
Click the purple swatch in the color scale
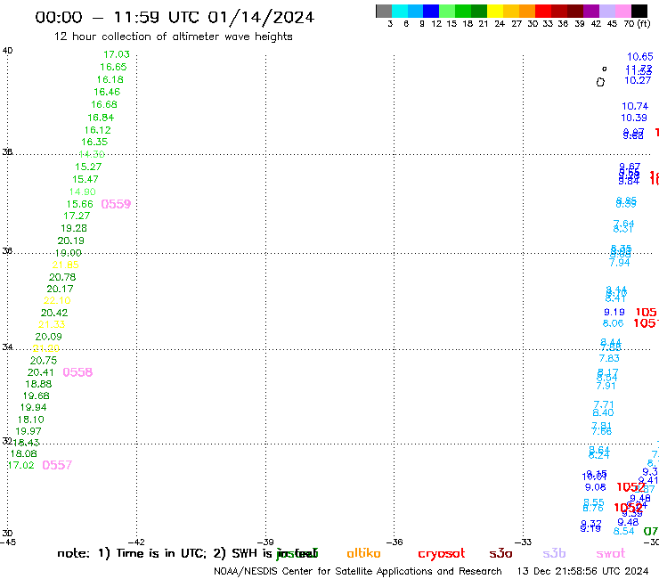(591, 11)
